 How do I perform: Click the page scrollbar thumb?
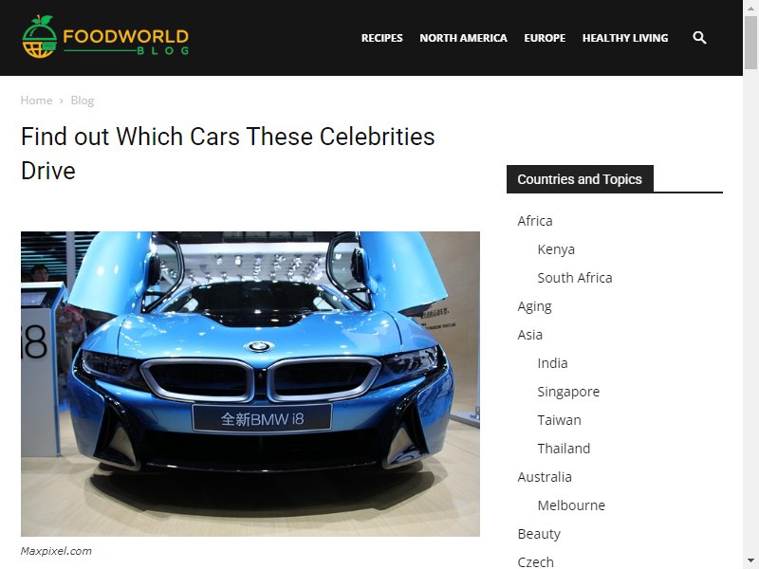click(x=750, y=43)
